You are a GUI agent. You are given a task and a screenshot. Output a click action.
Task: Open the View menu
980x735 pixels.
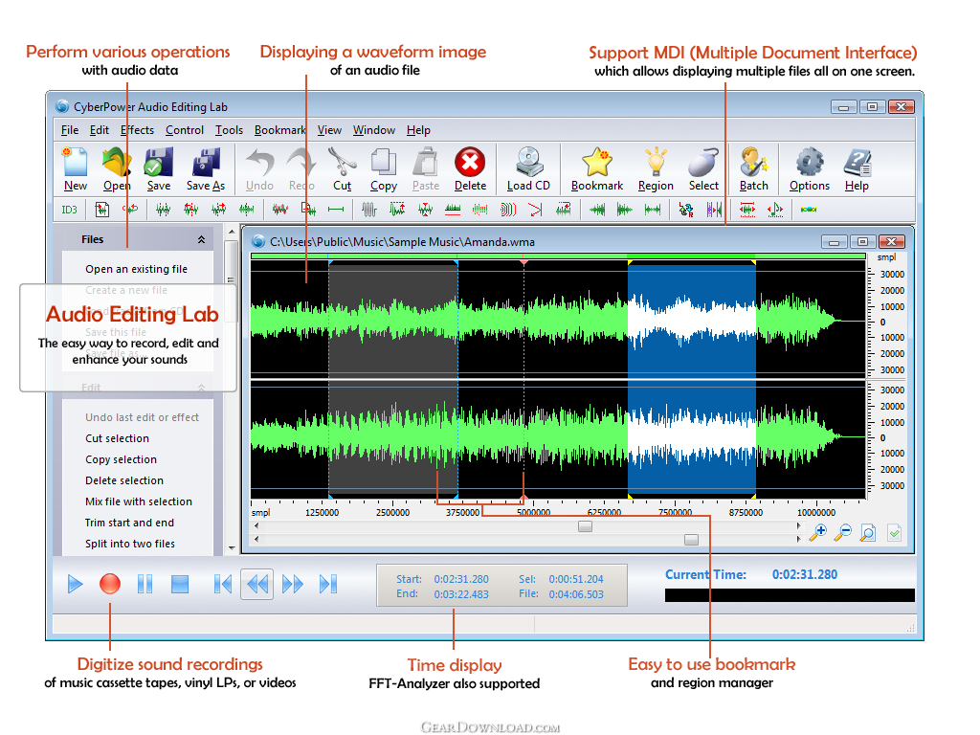pyautogui.click(x=329, y=130)
